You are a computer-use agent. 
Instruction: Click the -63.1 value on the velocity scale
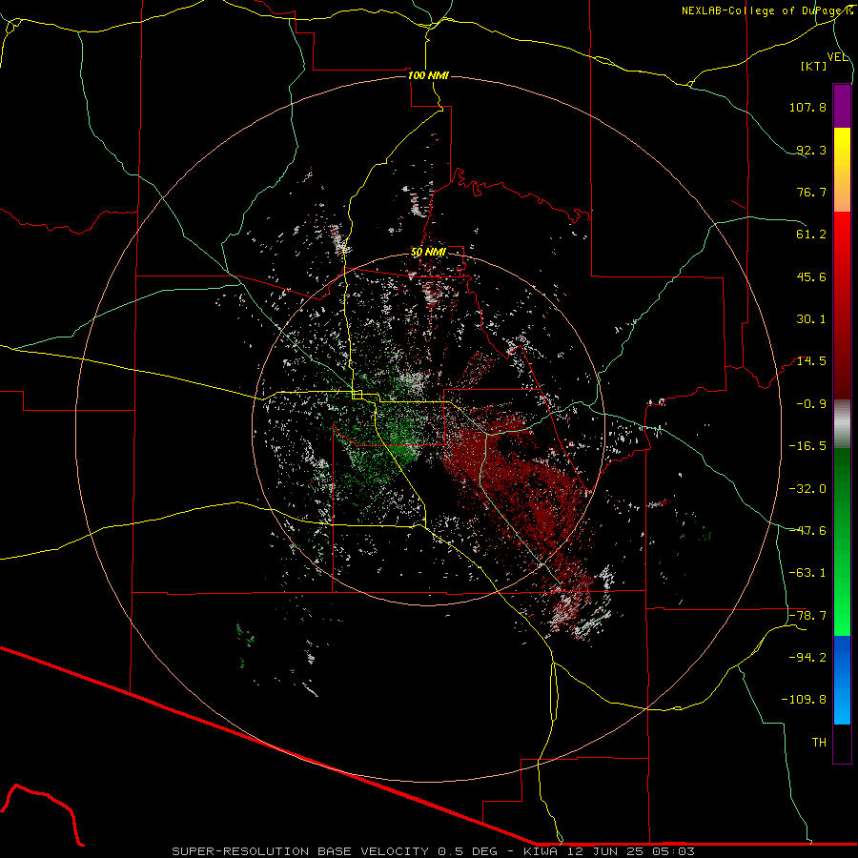[x=807, y=573]
